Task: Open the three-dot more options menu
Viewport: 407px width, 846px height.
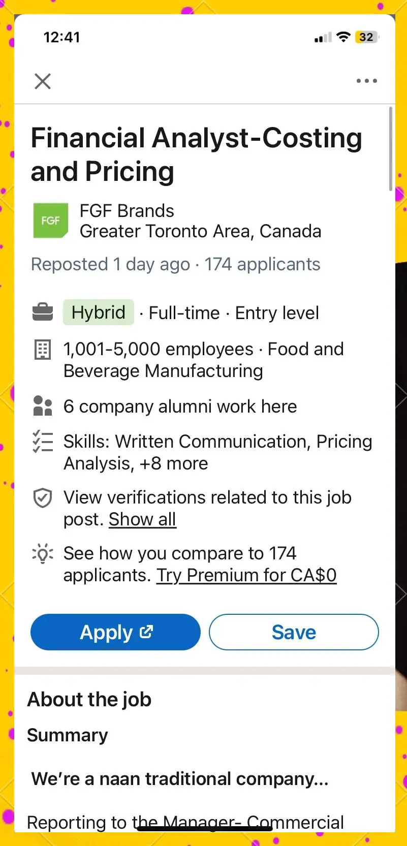Action: [366, 81]
